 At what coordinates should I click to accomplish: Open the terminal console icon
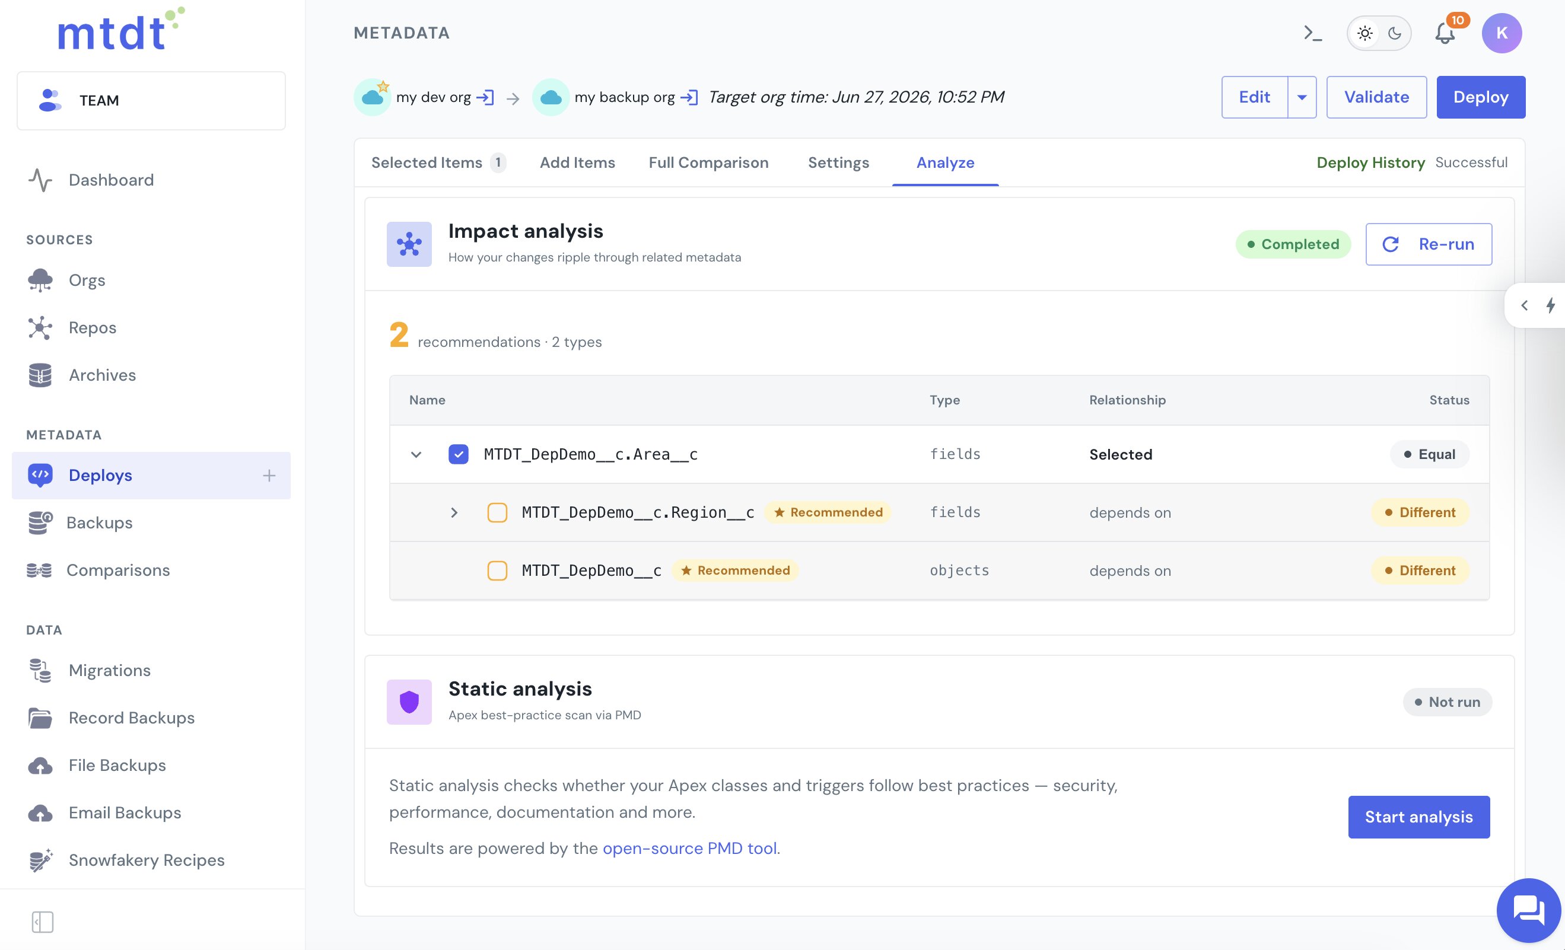(1312, 33)
